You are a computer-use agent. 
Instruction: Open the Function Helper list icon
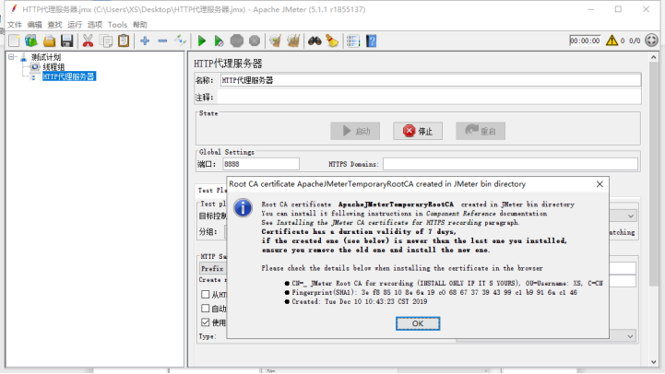tap(353, 41)
